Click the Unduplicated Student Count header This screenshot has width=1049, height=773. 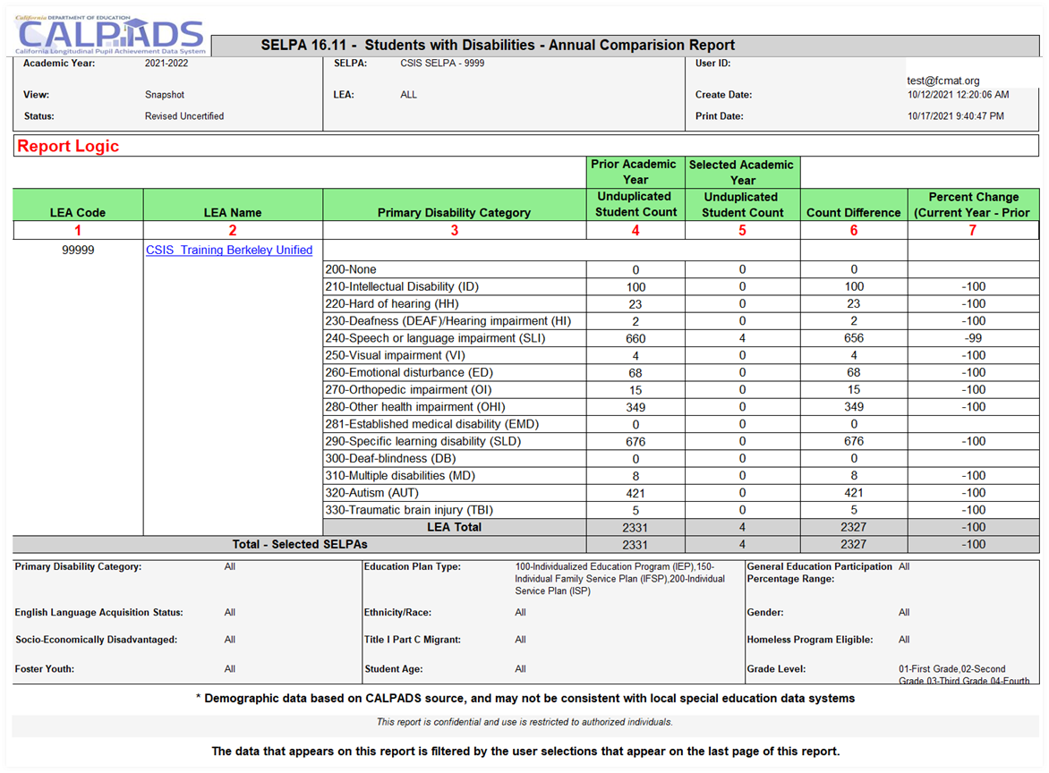(x=635, y=203)
